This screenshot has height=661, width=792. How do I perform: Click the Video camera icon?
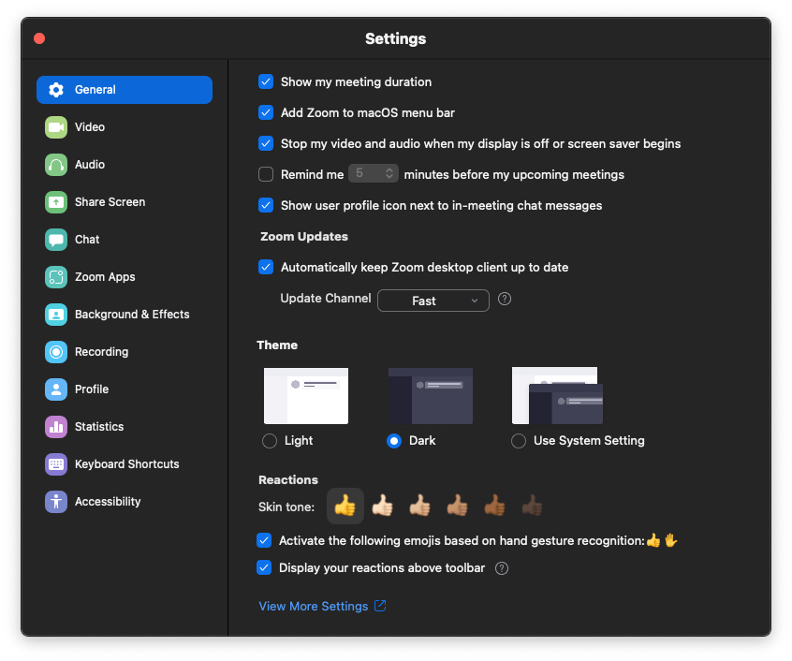[56, 127]
